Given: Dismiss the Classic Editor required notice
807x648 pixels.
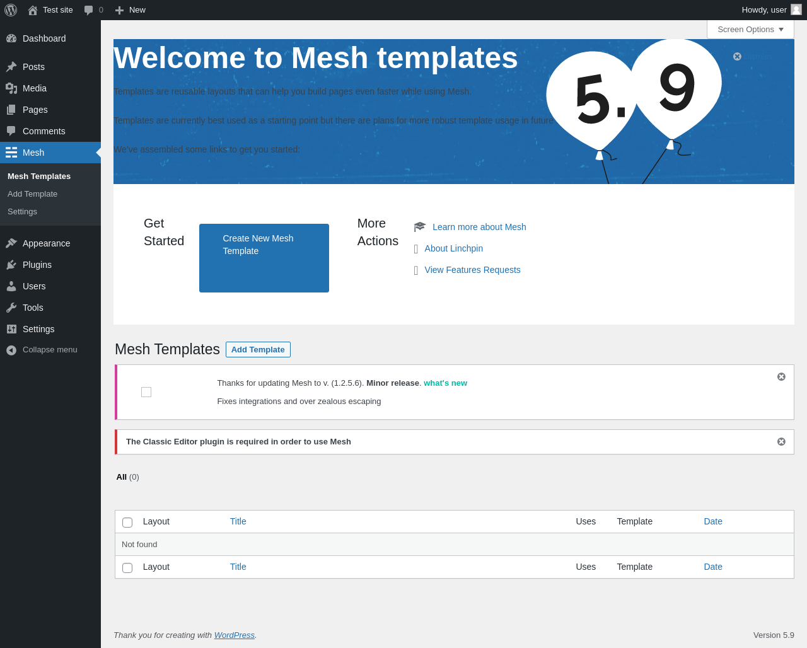Looking at the screenshot, I should [x=781, y=441].
